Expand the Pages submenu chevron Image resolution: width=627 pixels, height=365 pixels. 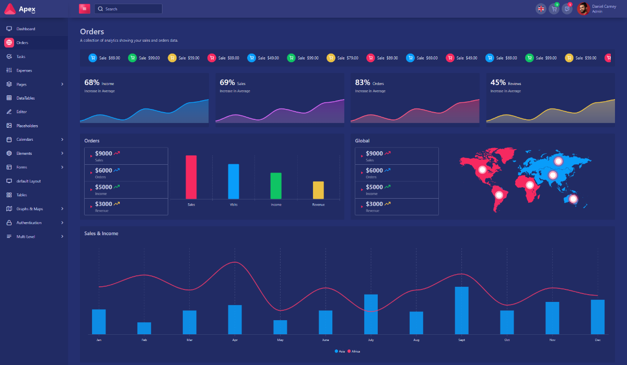pos(62,84)
